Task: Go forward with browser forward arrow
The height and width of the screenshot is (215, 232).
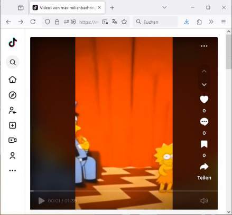Action: tap(21, 22)
